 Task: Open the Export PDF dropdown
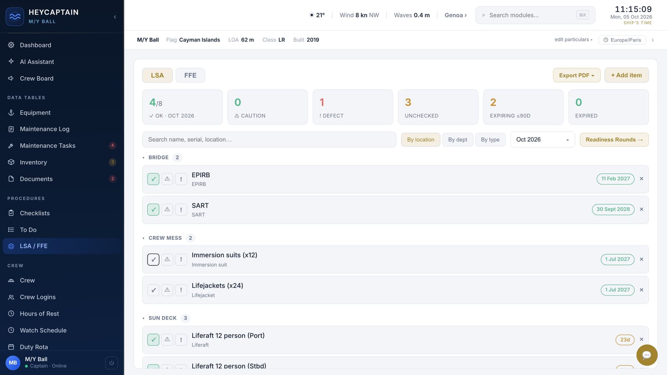click(577, 75)
